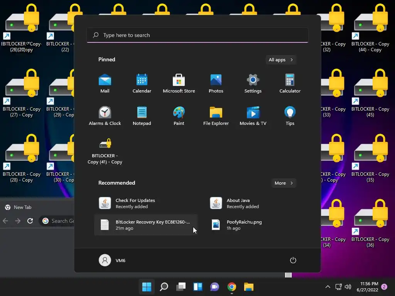
Task: Open the Mail app
Action: tap(105, 83)
